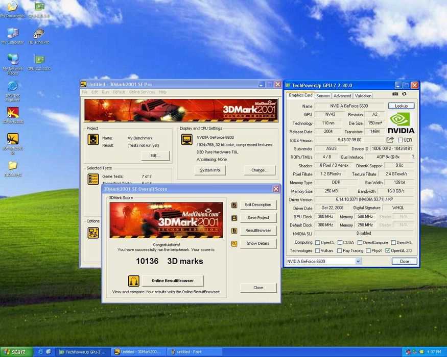Click the Edit Description button
The height and width of the screenshot is (357, 447).
258,205
